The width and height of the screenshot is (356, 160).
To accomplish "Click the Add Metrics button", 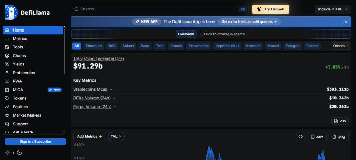I will pos(90,137).
